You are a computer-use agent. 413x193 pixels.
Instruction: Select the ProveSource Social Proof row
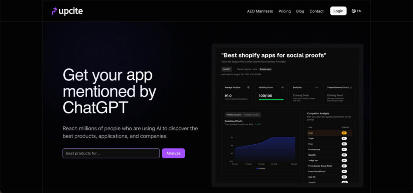coord(329,166)
